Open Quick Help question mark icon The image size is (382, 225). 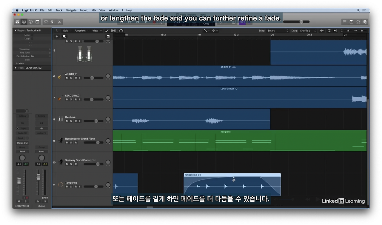31,22
